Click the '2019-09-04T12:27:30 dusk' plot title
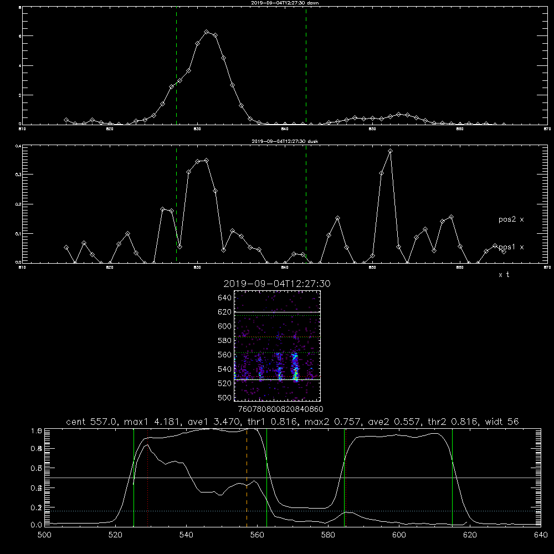Screen dimensions: 554x554 point(285,141)
